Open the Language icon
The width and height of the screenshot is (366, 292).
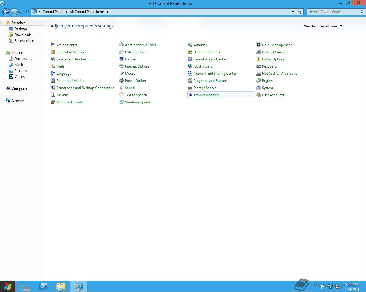(53, 73)
